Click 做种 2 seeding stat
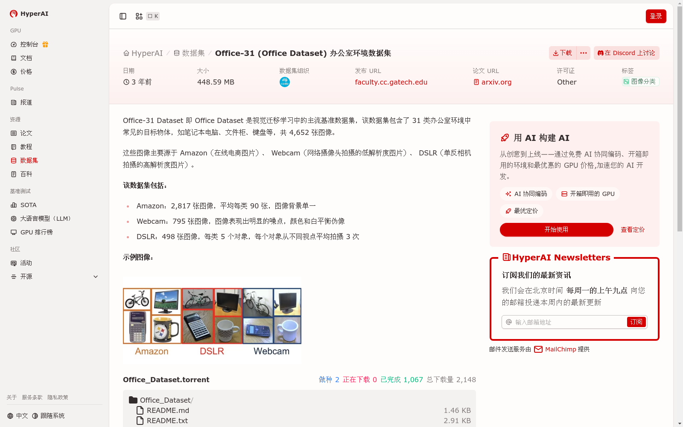Image resolution: width=683 pixels, height=427 pixels. click(x=329, y=380)
